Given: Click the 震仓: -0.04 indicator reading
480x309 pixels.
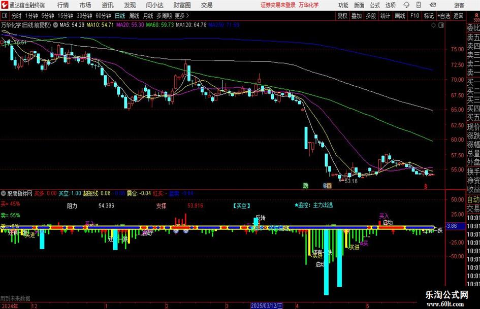Looking at the screenshot, I should 139,193.
